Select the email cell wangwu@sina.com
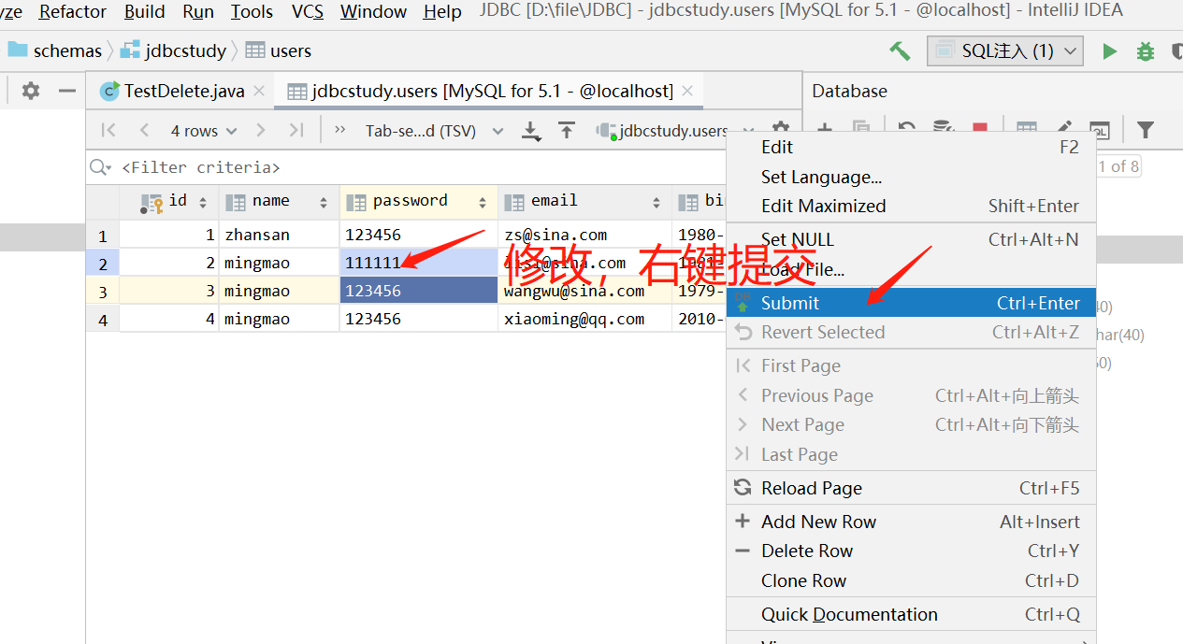 (584, 291)
